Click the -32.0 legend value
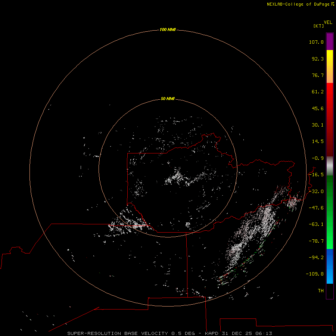Screen dimensions: 336x336 click(x=316, y=192)
